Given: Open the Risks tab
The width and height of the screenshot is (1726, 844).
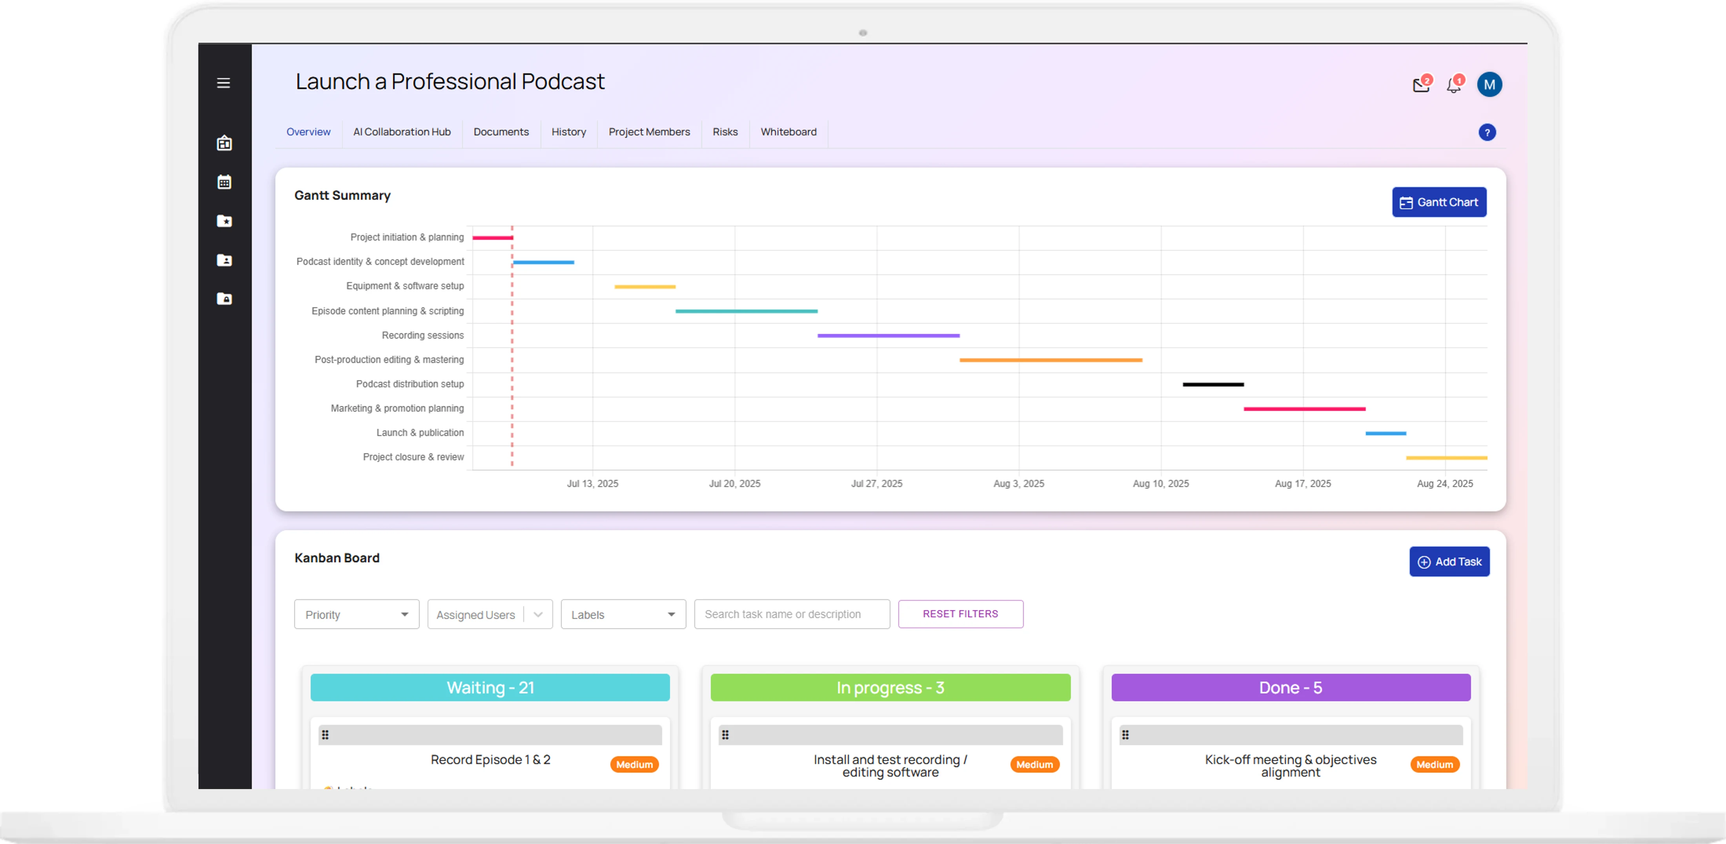Looking at the screenshot, I should (x=725, y=132).
